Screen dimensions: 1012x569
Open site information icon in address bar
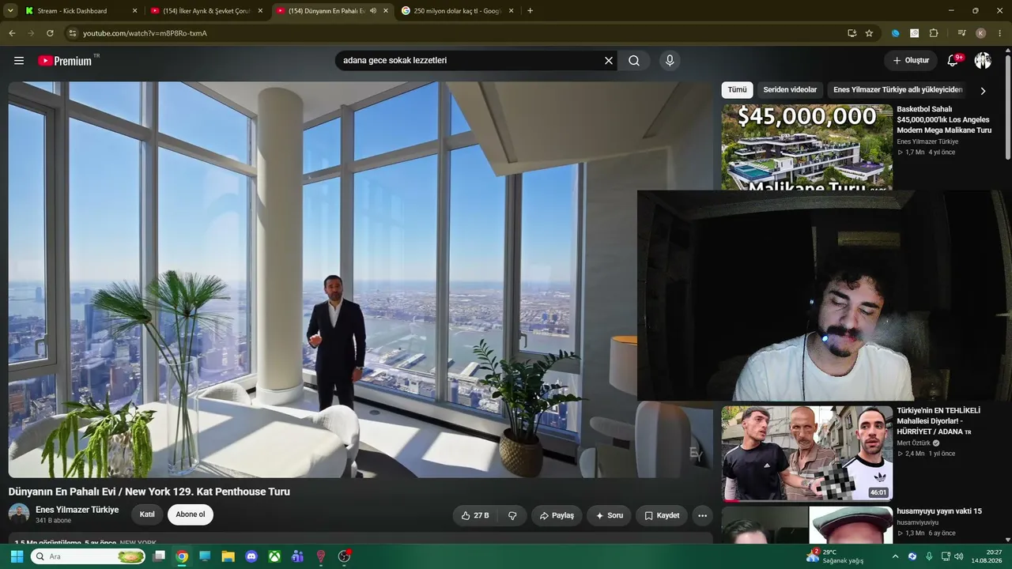click(73, 33)
